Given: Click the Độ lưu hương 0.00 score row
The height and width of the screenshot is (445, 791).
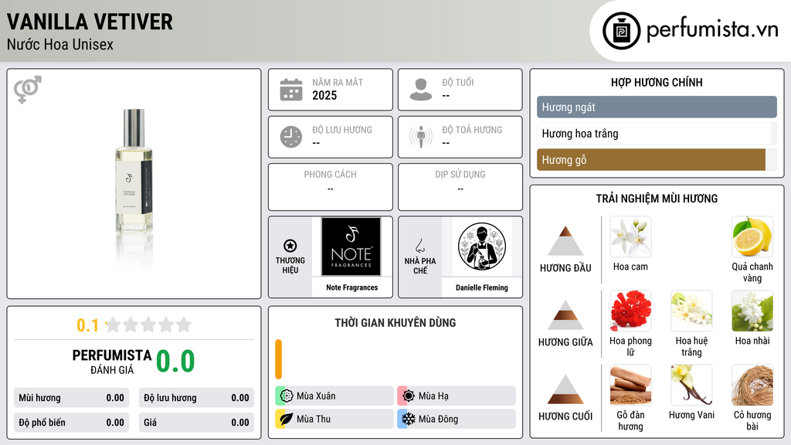Looking at the screenshot, I should pos(196,398).
